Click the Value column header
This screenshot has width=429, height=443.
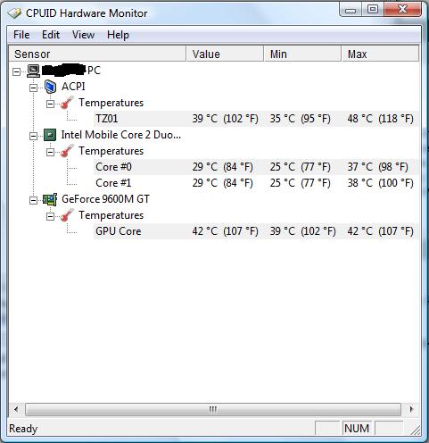(x=225, y=54)
